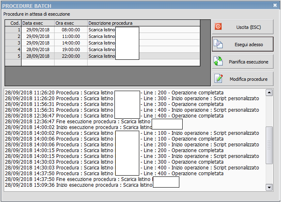Image resolution: width=281 pixels, height=202 pixels.
Task: Click the log scrollbar up arrow
Action: click(x=269, y=93)
